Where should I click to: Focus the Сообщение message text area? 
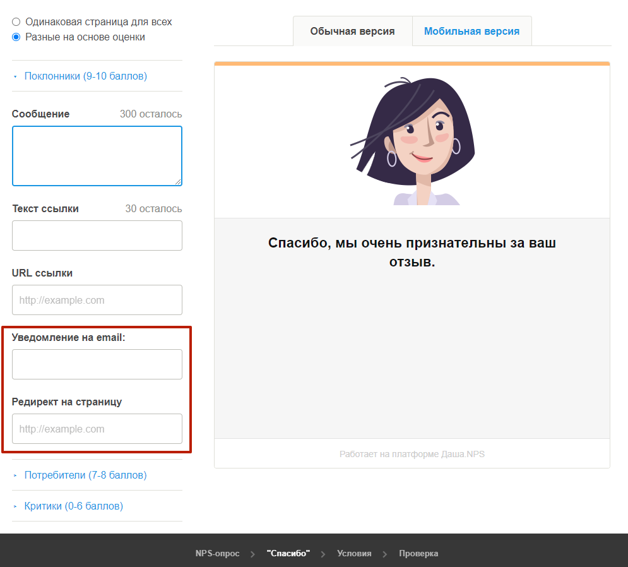(97, 155)
